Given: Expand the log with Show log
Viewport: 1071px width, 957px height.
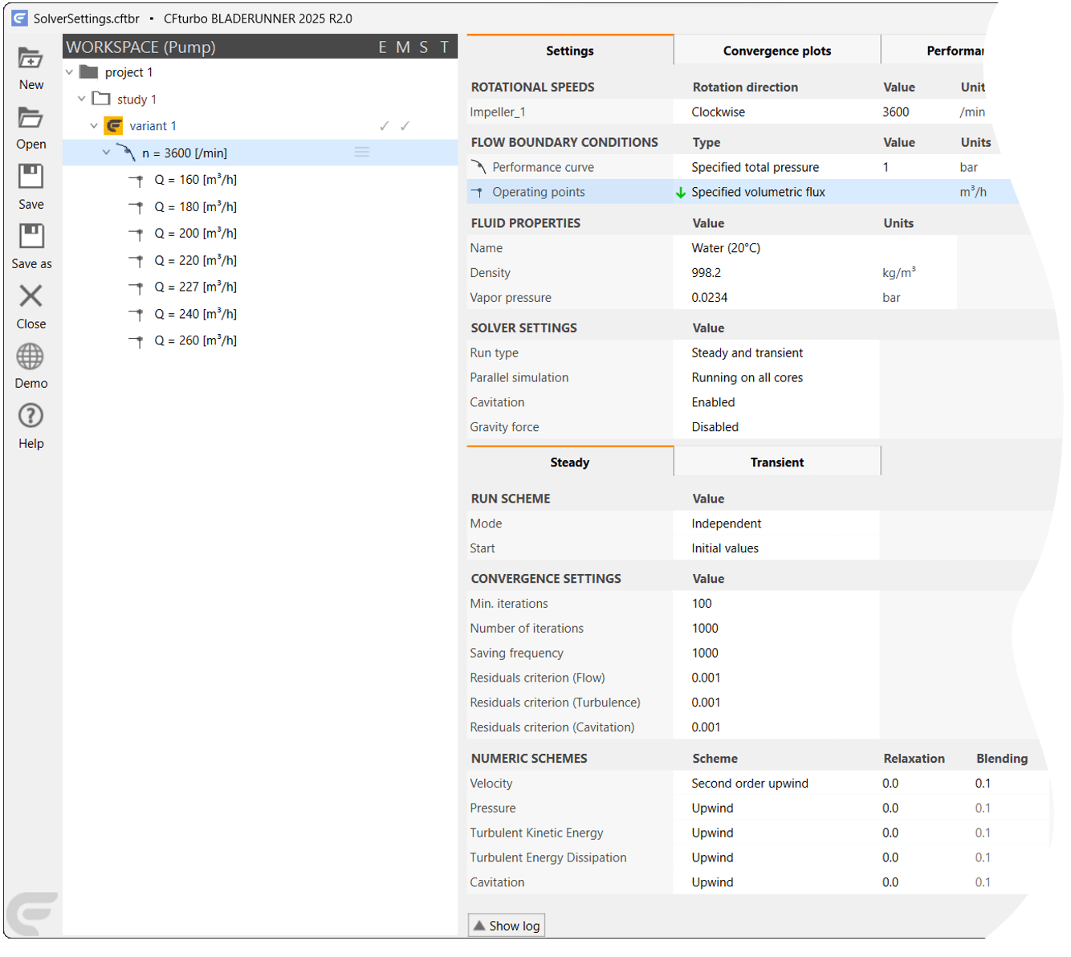Looking at the screenshot, I should pos(507,926).
